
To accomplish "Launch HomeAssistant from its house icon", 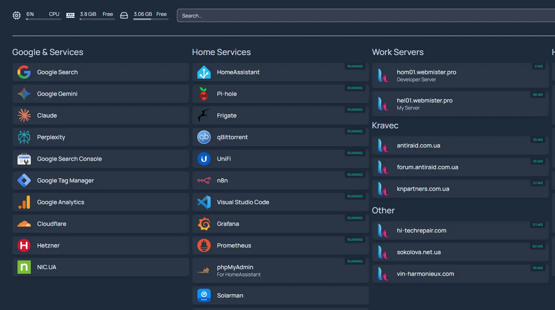I will (204, 72).
